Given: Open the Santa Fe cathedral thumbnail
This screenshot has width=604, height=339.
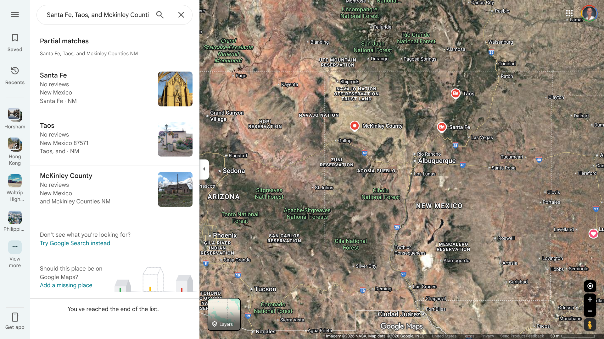Looking at the screenshot, I should point(175,89).
